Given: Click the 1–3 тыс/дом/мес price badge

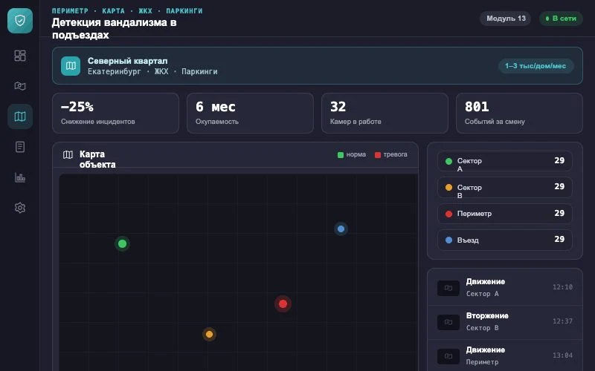Looking at the screenshot, I should point(535,66).
